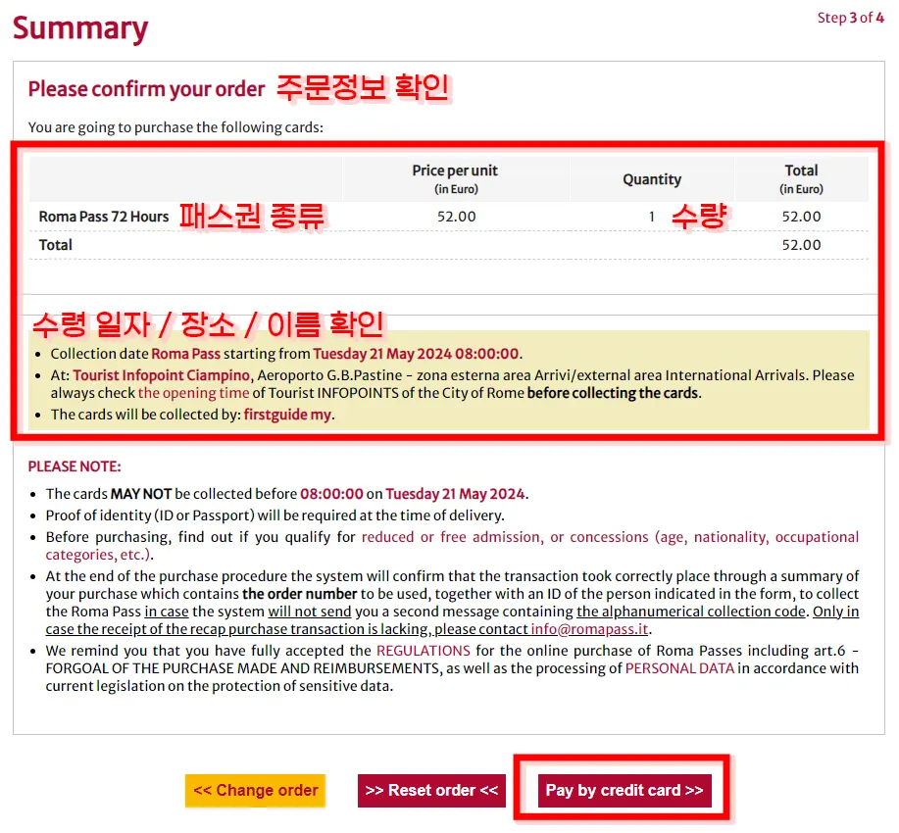This screenshot has width=899, height=833.
Task: Click the PLEASE NOTE heading
Action: (75, 466)
